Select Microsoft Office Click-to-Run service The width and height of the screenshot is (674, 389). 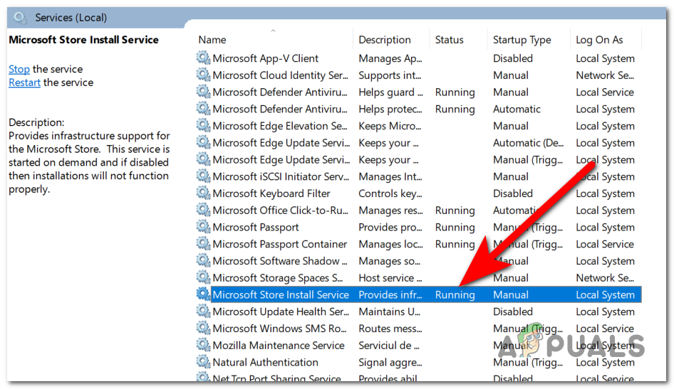click(x=279, y=211)
